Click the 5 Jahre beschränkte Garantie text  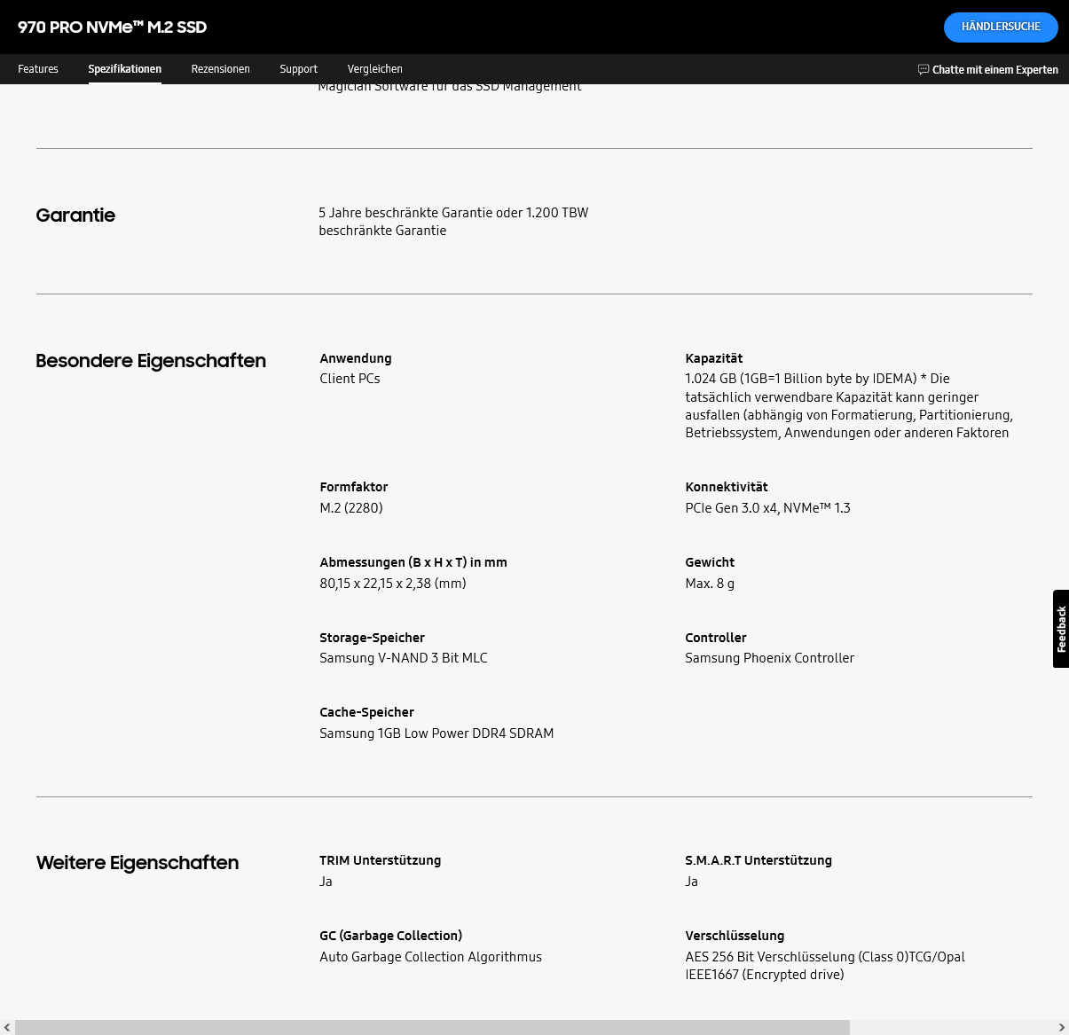coord(453,222)
